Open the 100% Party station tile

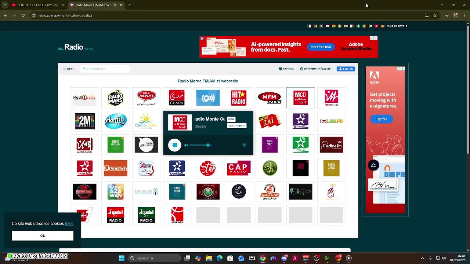pyautogui.click(x=270, y=145)
